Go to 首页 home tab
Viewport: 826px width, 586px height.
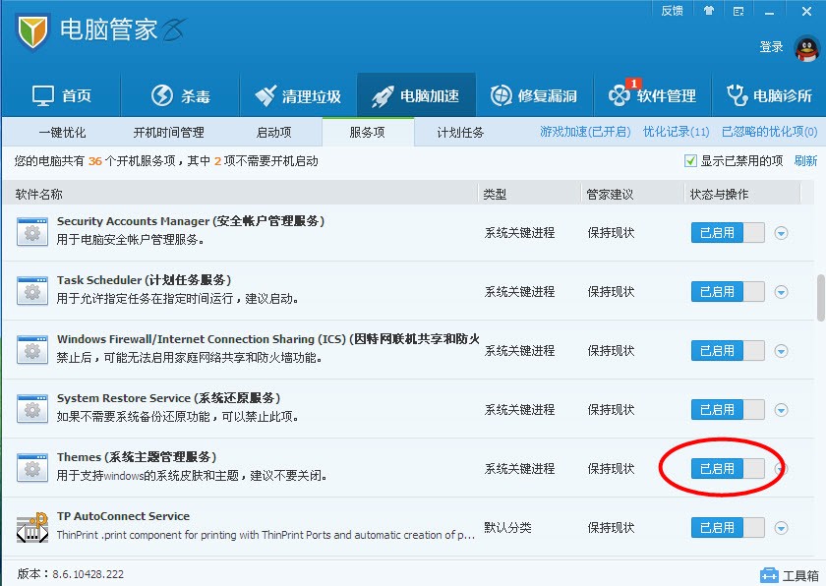(x=62, y=95)
